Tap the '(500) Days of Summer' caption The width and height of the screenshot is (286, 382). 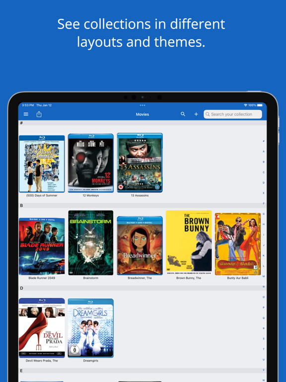pyautogui.click(x=42, y=195)
